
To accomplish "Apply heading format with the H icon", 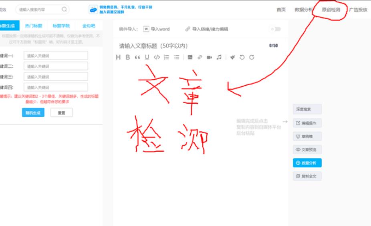I will coord(118,57).
